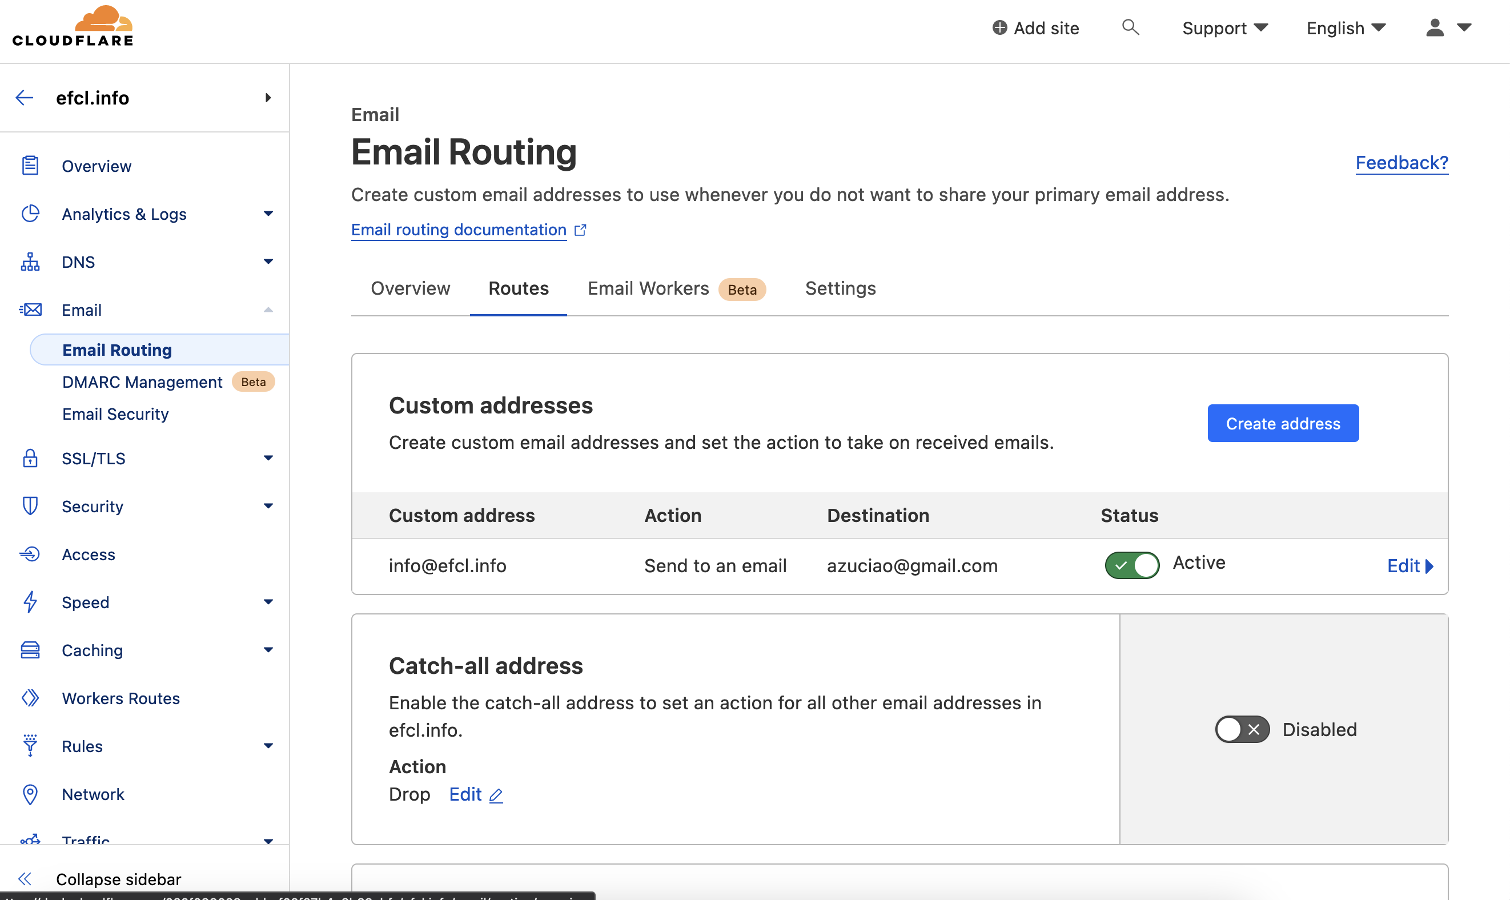Enable the catch-all address toggle

click(x=1242, y=729)
